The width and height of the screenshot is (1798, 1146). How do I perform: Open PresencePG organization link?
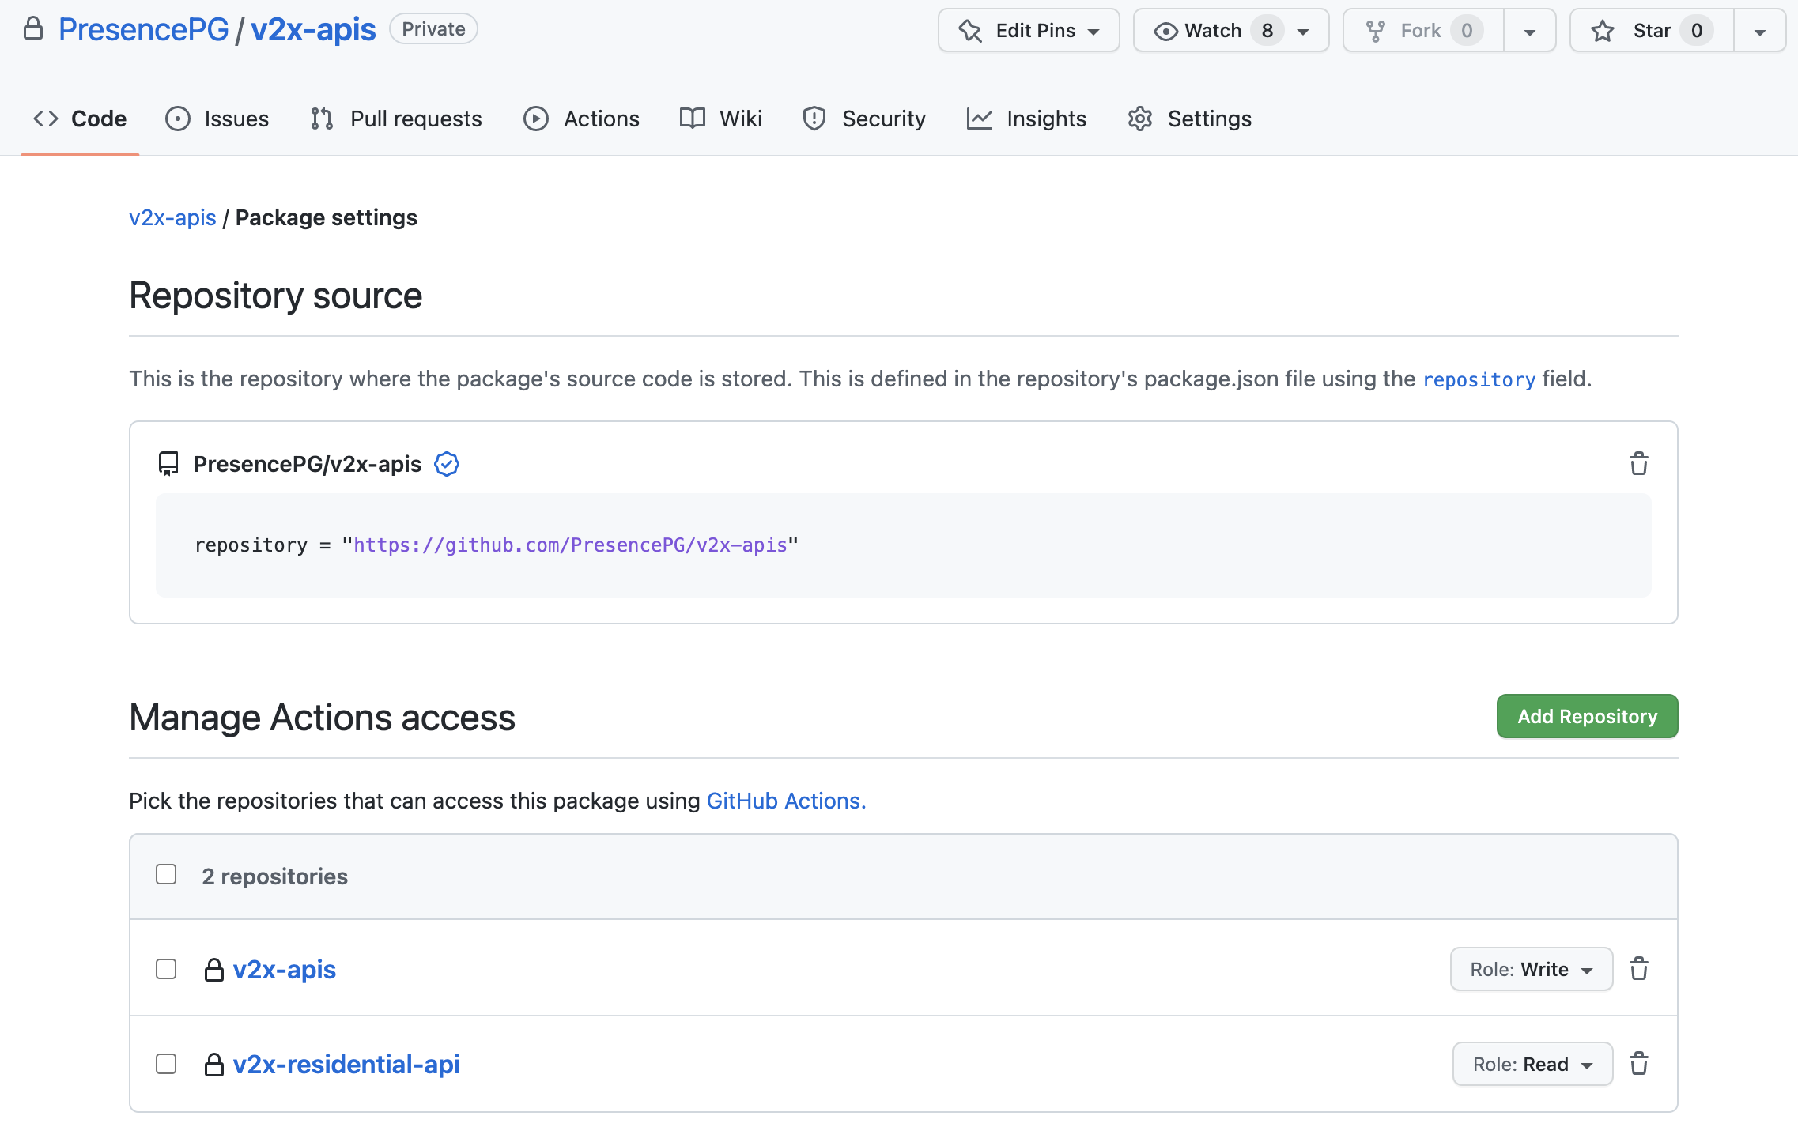click(x=144, y=29)
